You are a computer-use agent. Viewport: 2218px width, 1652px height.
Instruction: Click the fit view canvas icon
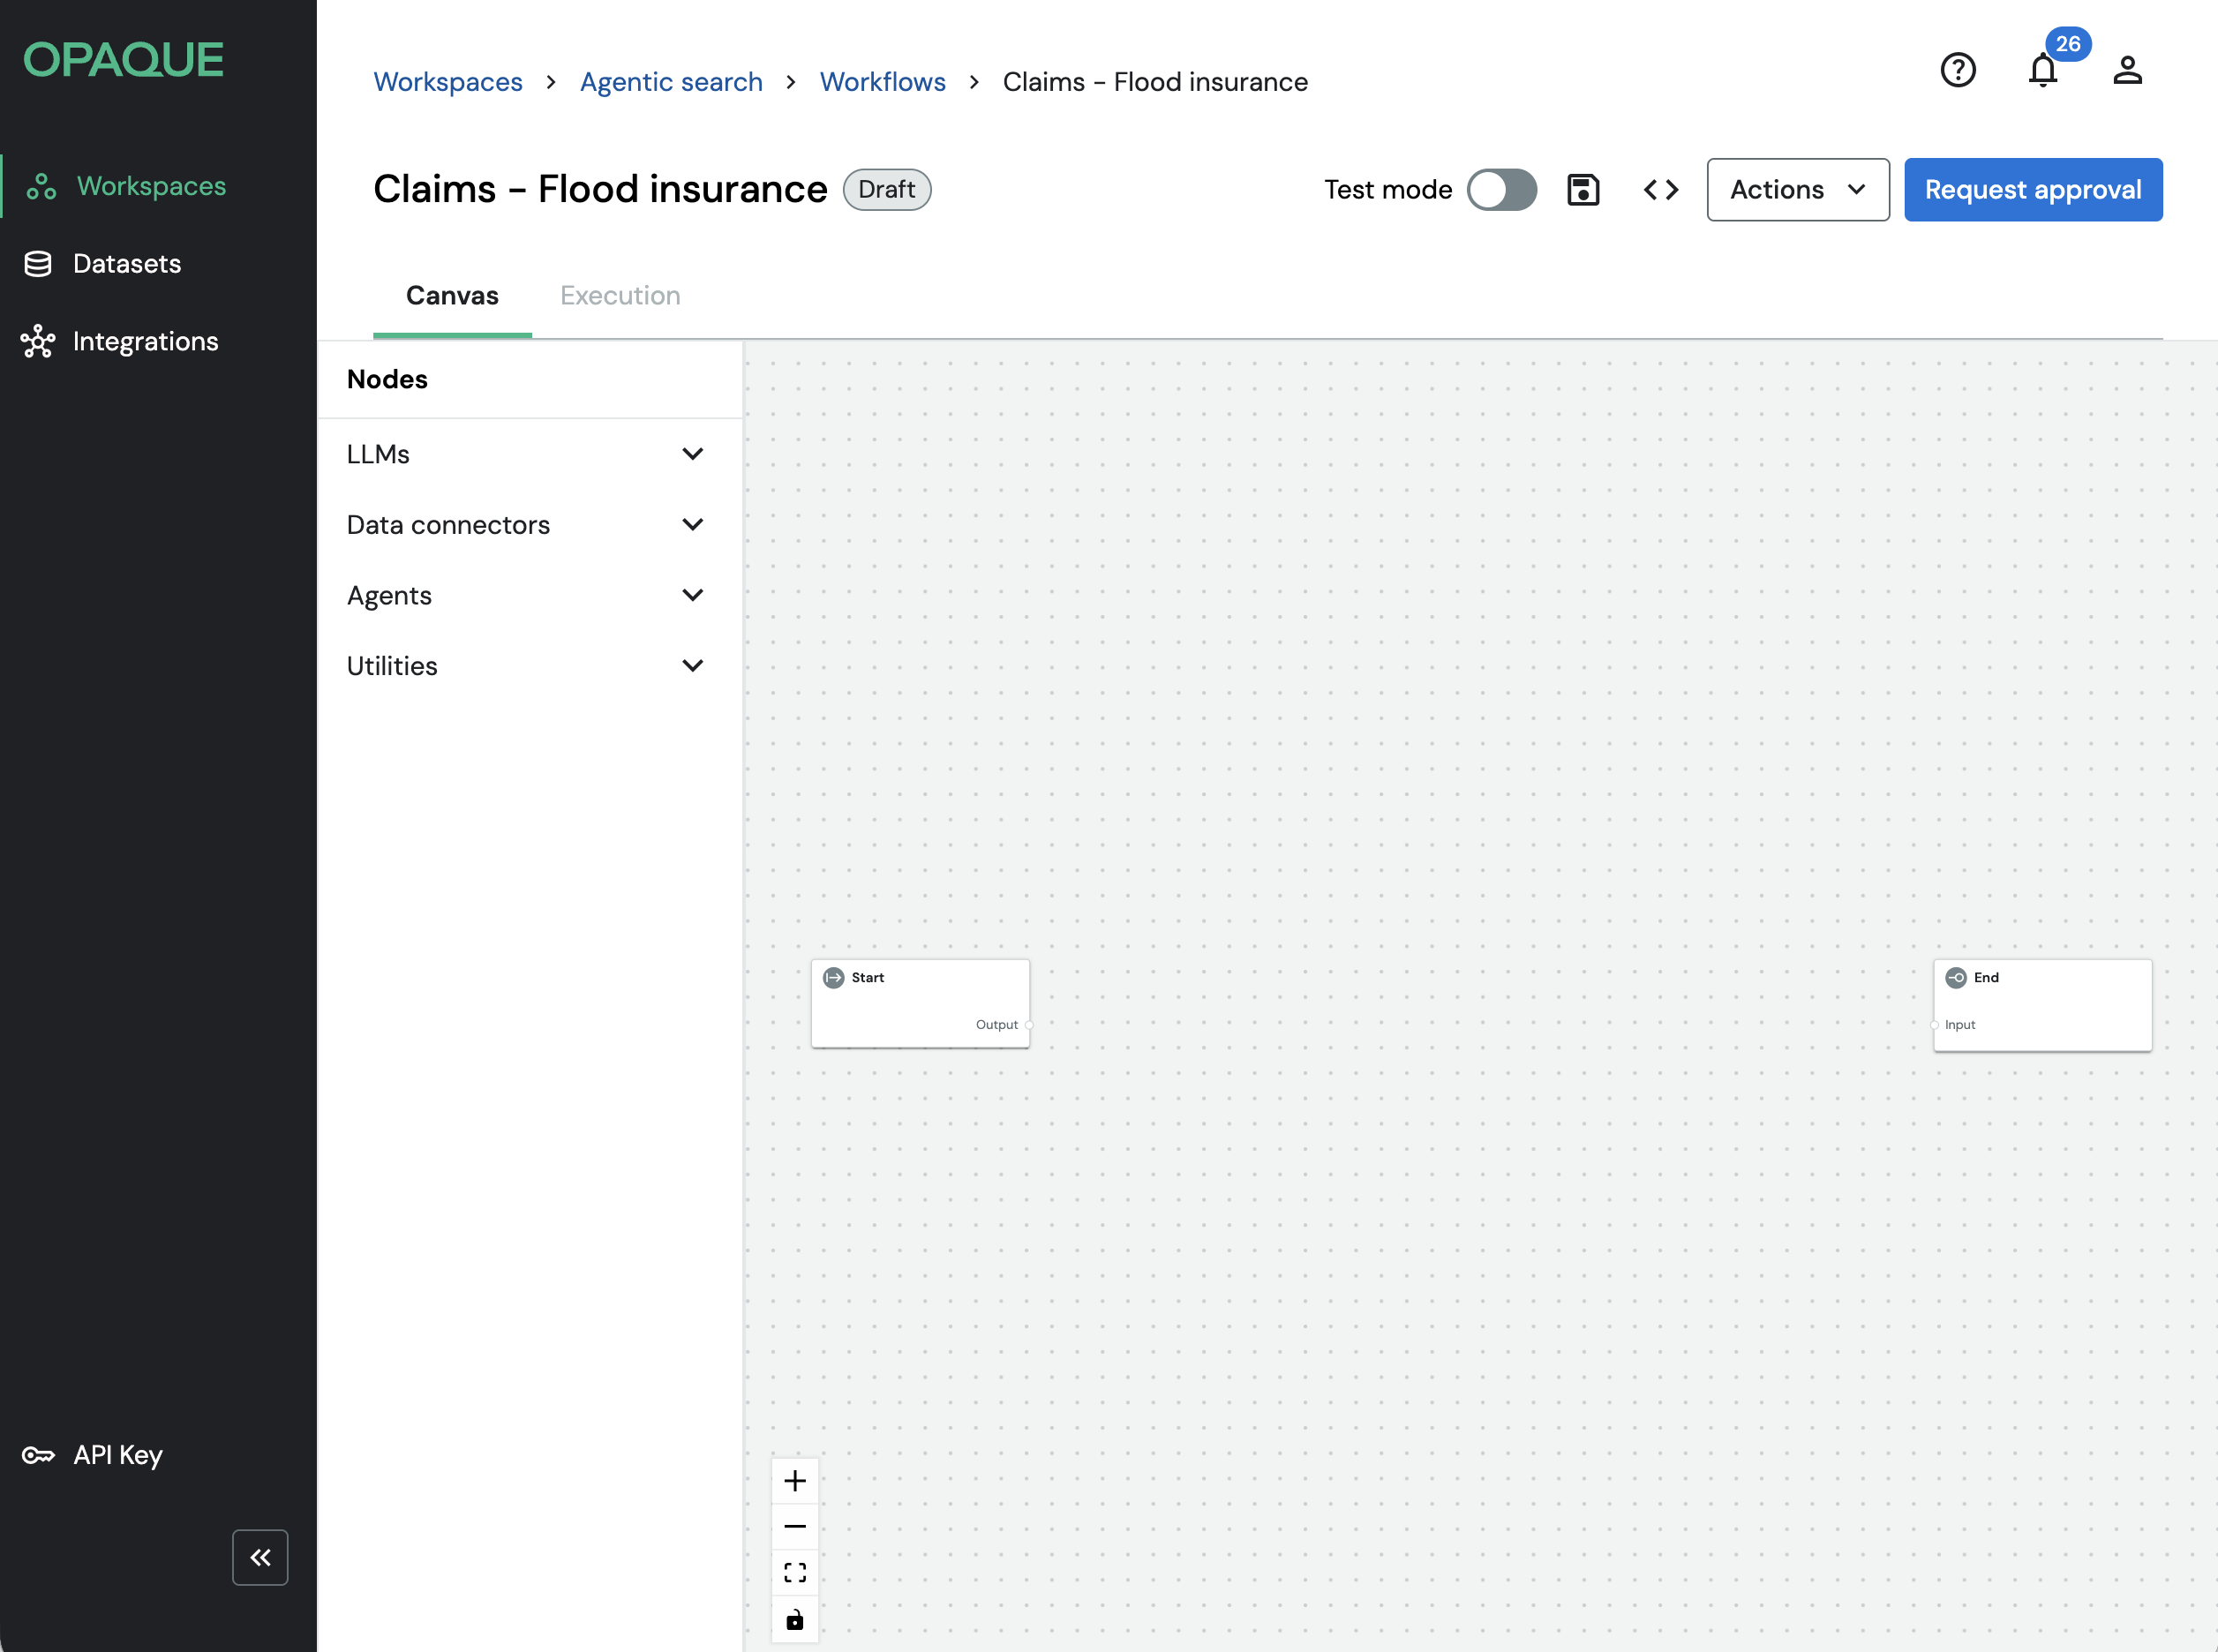click(794, 1573)
